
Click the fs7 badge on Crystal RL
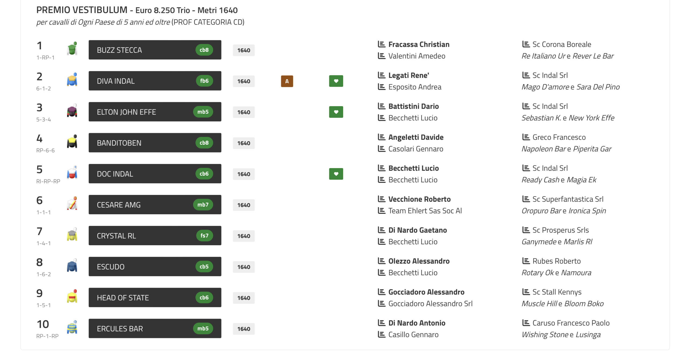[x=204, y=236]
